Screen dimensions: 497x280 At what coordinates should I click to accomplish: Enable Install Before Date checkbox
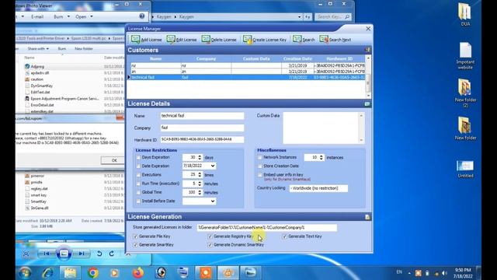click(x=138, y=201)
